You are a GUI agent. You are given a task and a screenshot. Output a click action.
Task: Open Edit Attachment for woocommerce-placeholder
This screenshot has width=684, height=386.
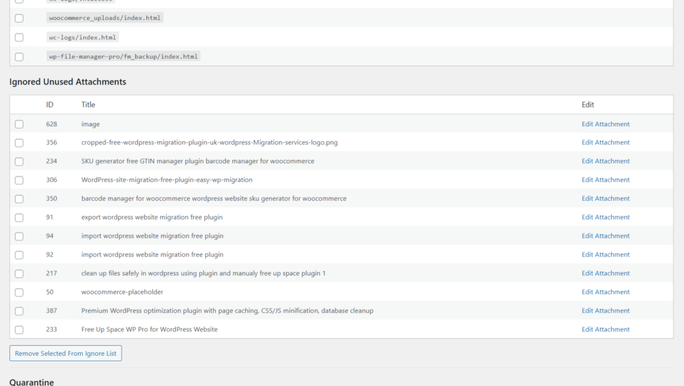pos(605,292)
